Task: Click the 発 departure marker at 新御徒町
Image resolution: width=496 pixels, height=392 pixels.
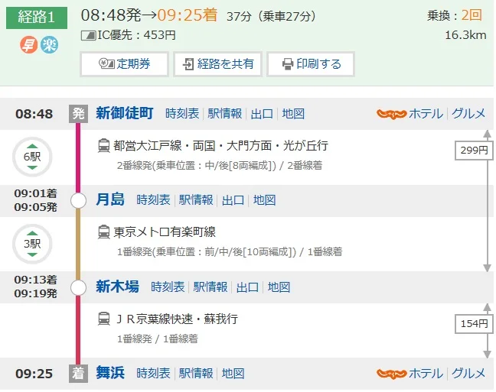Action: (x=78, y=114)
